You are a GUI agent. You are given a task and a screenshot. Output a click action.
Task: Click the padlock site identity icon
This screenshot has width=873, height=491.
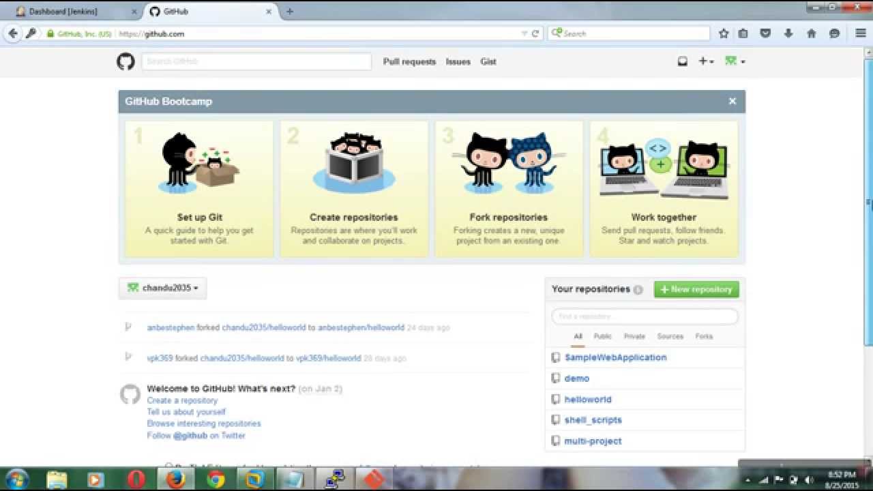50,33
